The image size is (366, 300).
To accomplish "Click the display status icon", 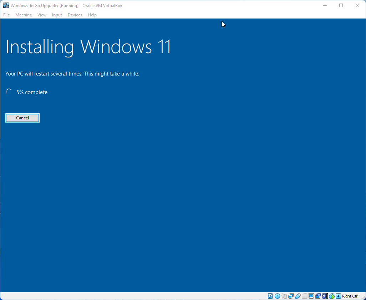I will coord(311,296).
